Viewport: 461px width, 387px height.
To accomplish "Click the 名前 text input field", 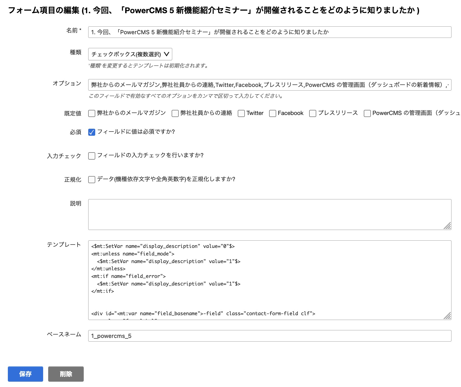I will click(x=269, y=32).
